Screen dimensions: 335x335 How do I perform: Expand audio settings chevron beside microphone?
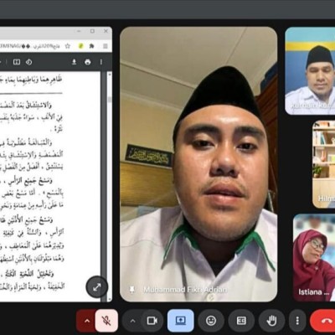pos(87,321)
